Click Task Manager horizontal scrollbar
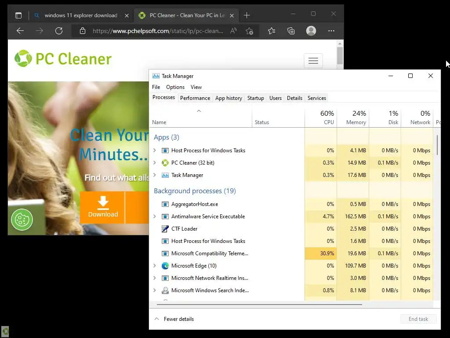 (259, 304)
